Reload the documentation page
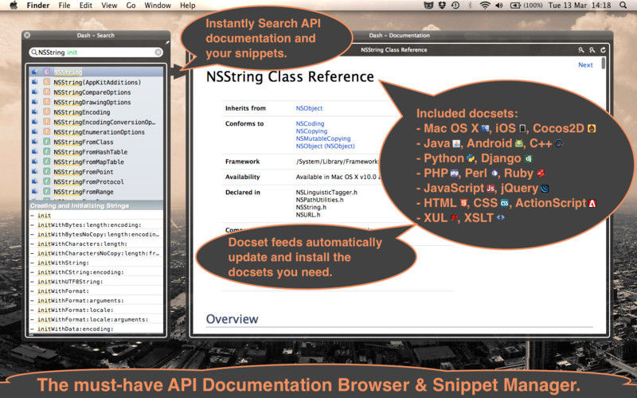This screenshot has width=637, height=398. tap(603, 50)
